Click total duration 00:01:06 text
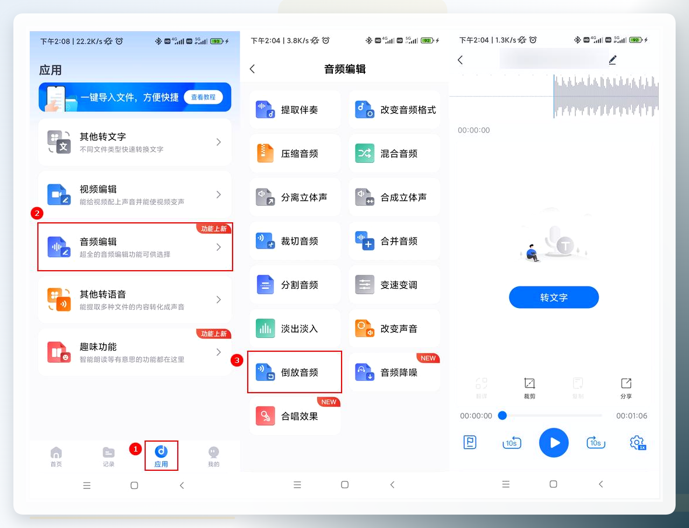 [x=631, y=416]
